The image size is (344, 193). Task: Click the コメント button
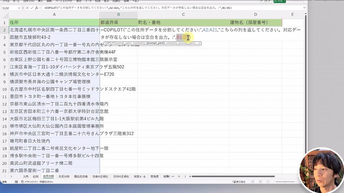click(265, 1)
